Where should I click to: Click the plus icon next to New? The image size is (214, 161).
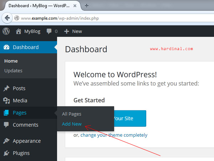[67, 31]
